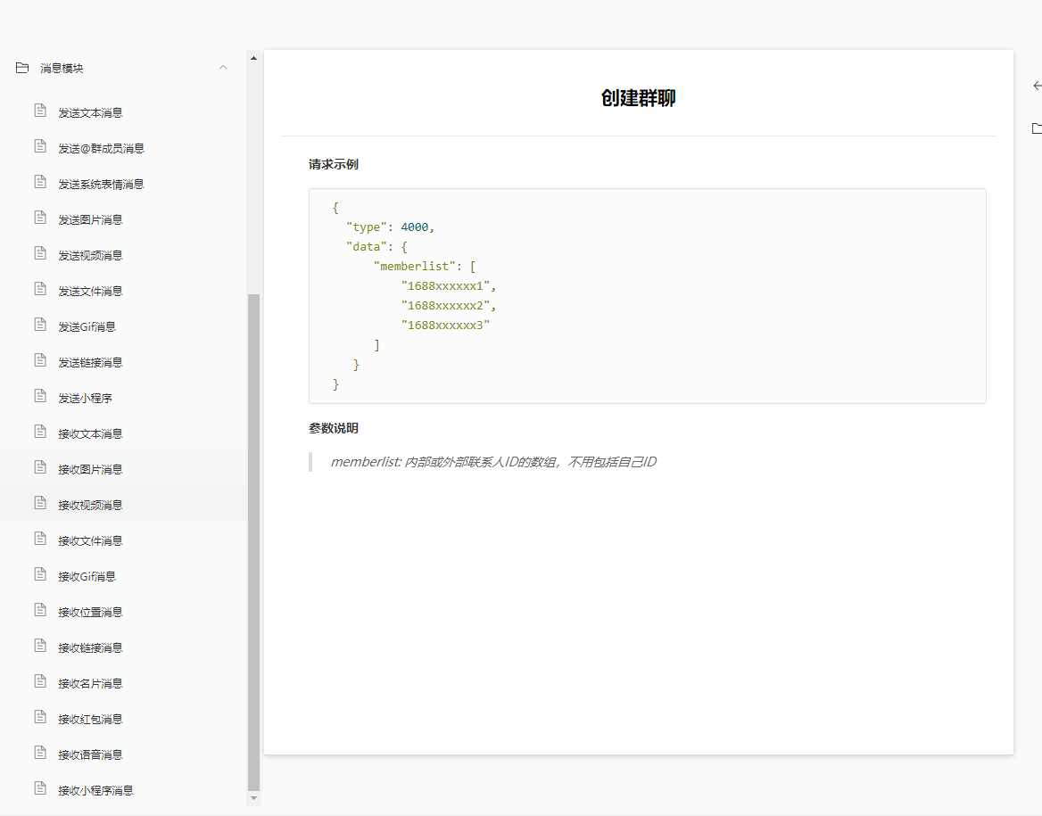Screen dimensions: 1042x816
Task: Click document icon beside 发送图片消息
Action: 40,218
